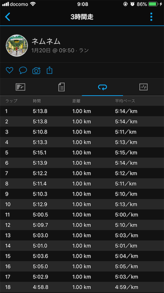Tap the Wi-Fi icon in status bar
Viewport: 164px width, 293px height.
point(33,4)
